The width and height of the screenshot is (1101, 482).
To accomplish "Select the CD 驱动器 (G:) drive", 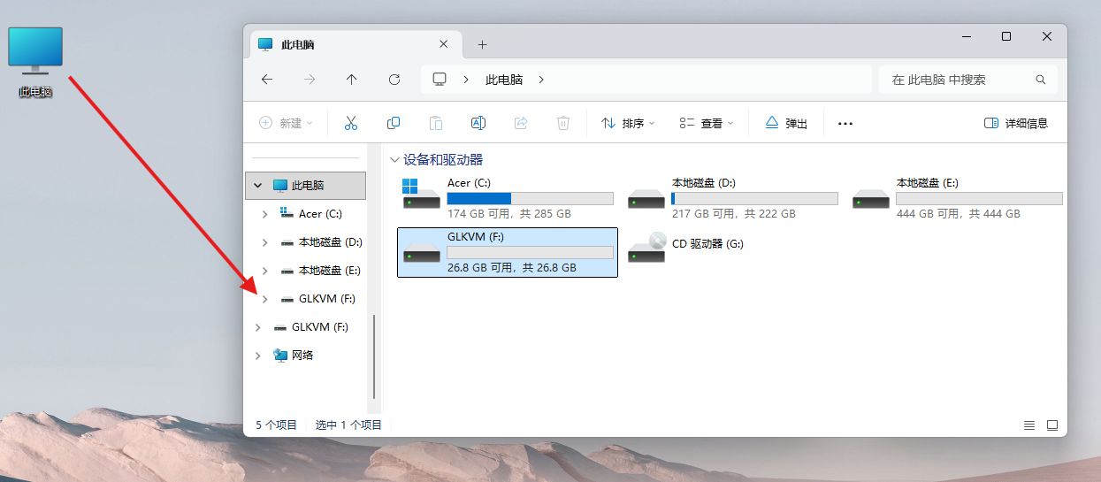I will pyautogui.click(x=732, y=252).
